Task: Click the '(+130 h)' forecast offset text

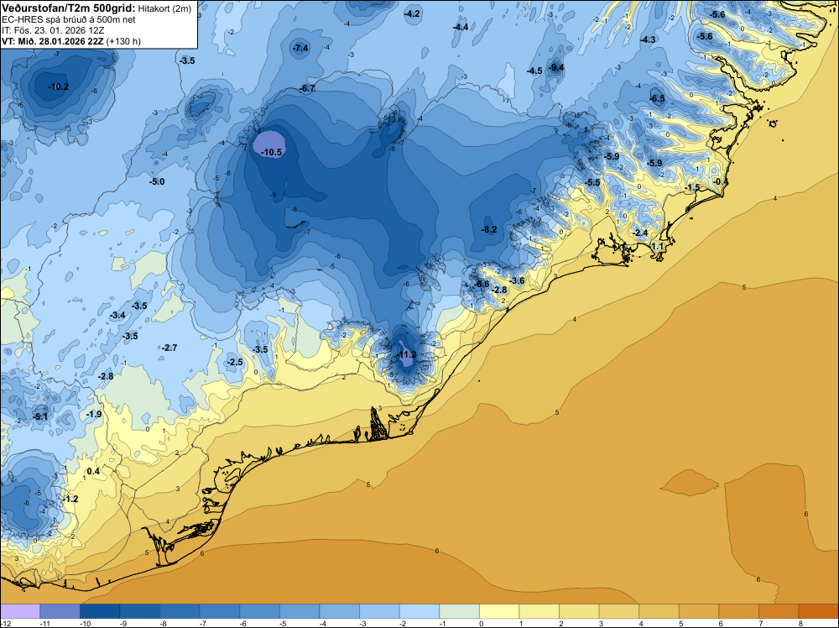Action: click(123, 41)
